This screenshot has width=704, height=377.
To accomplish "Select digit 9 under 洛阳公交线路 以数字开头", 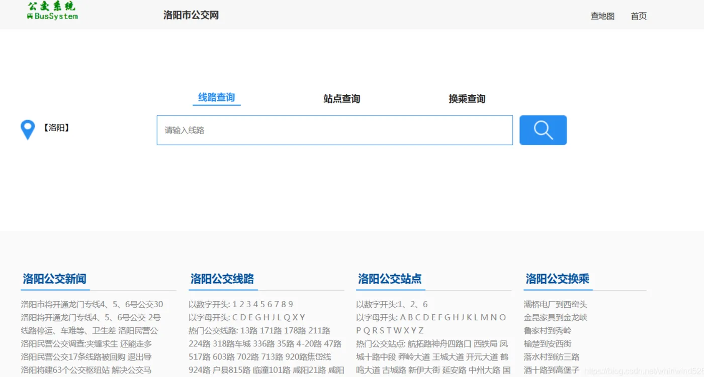I will (291, 304).
